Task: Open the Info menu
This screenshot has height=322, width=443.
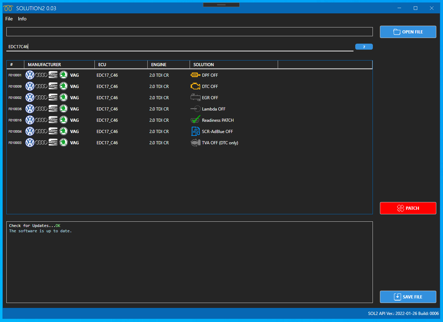Action: pos(22,19)
